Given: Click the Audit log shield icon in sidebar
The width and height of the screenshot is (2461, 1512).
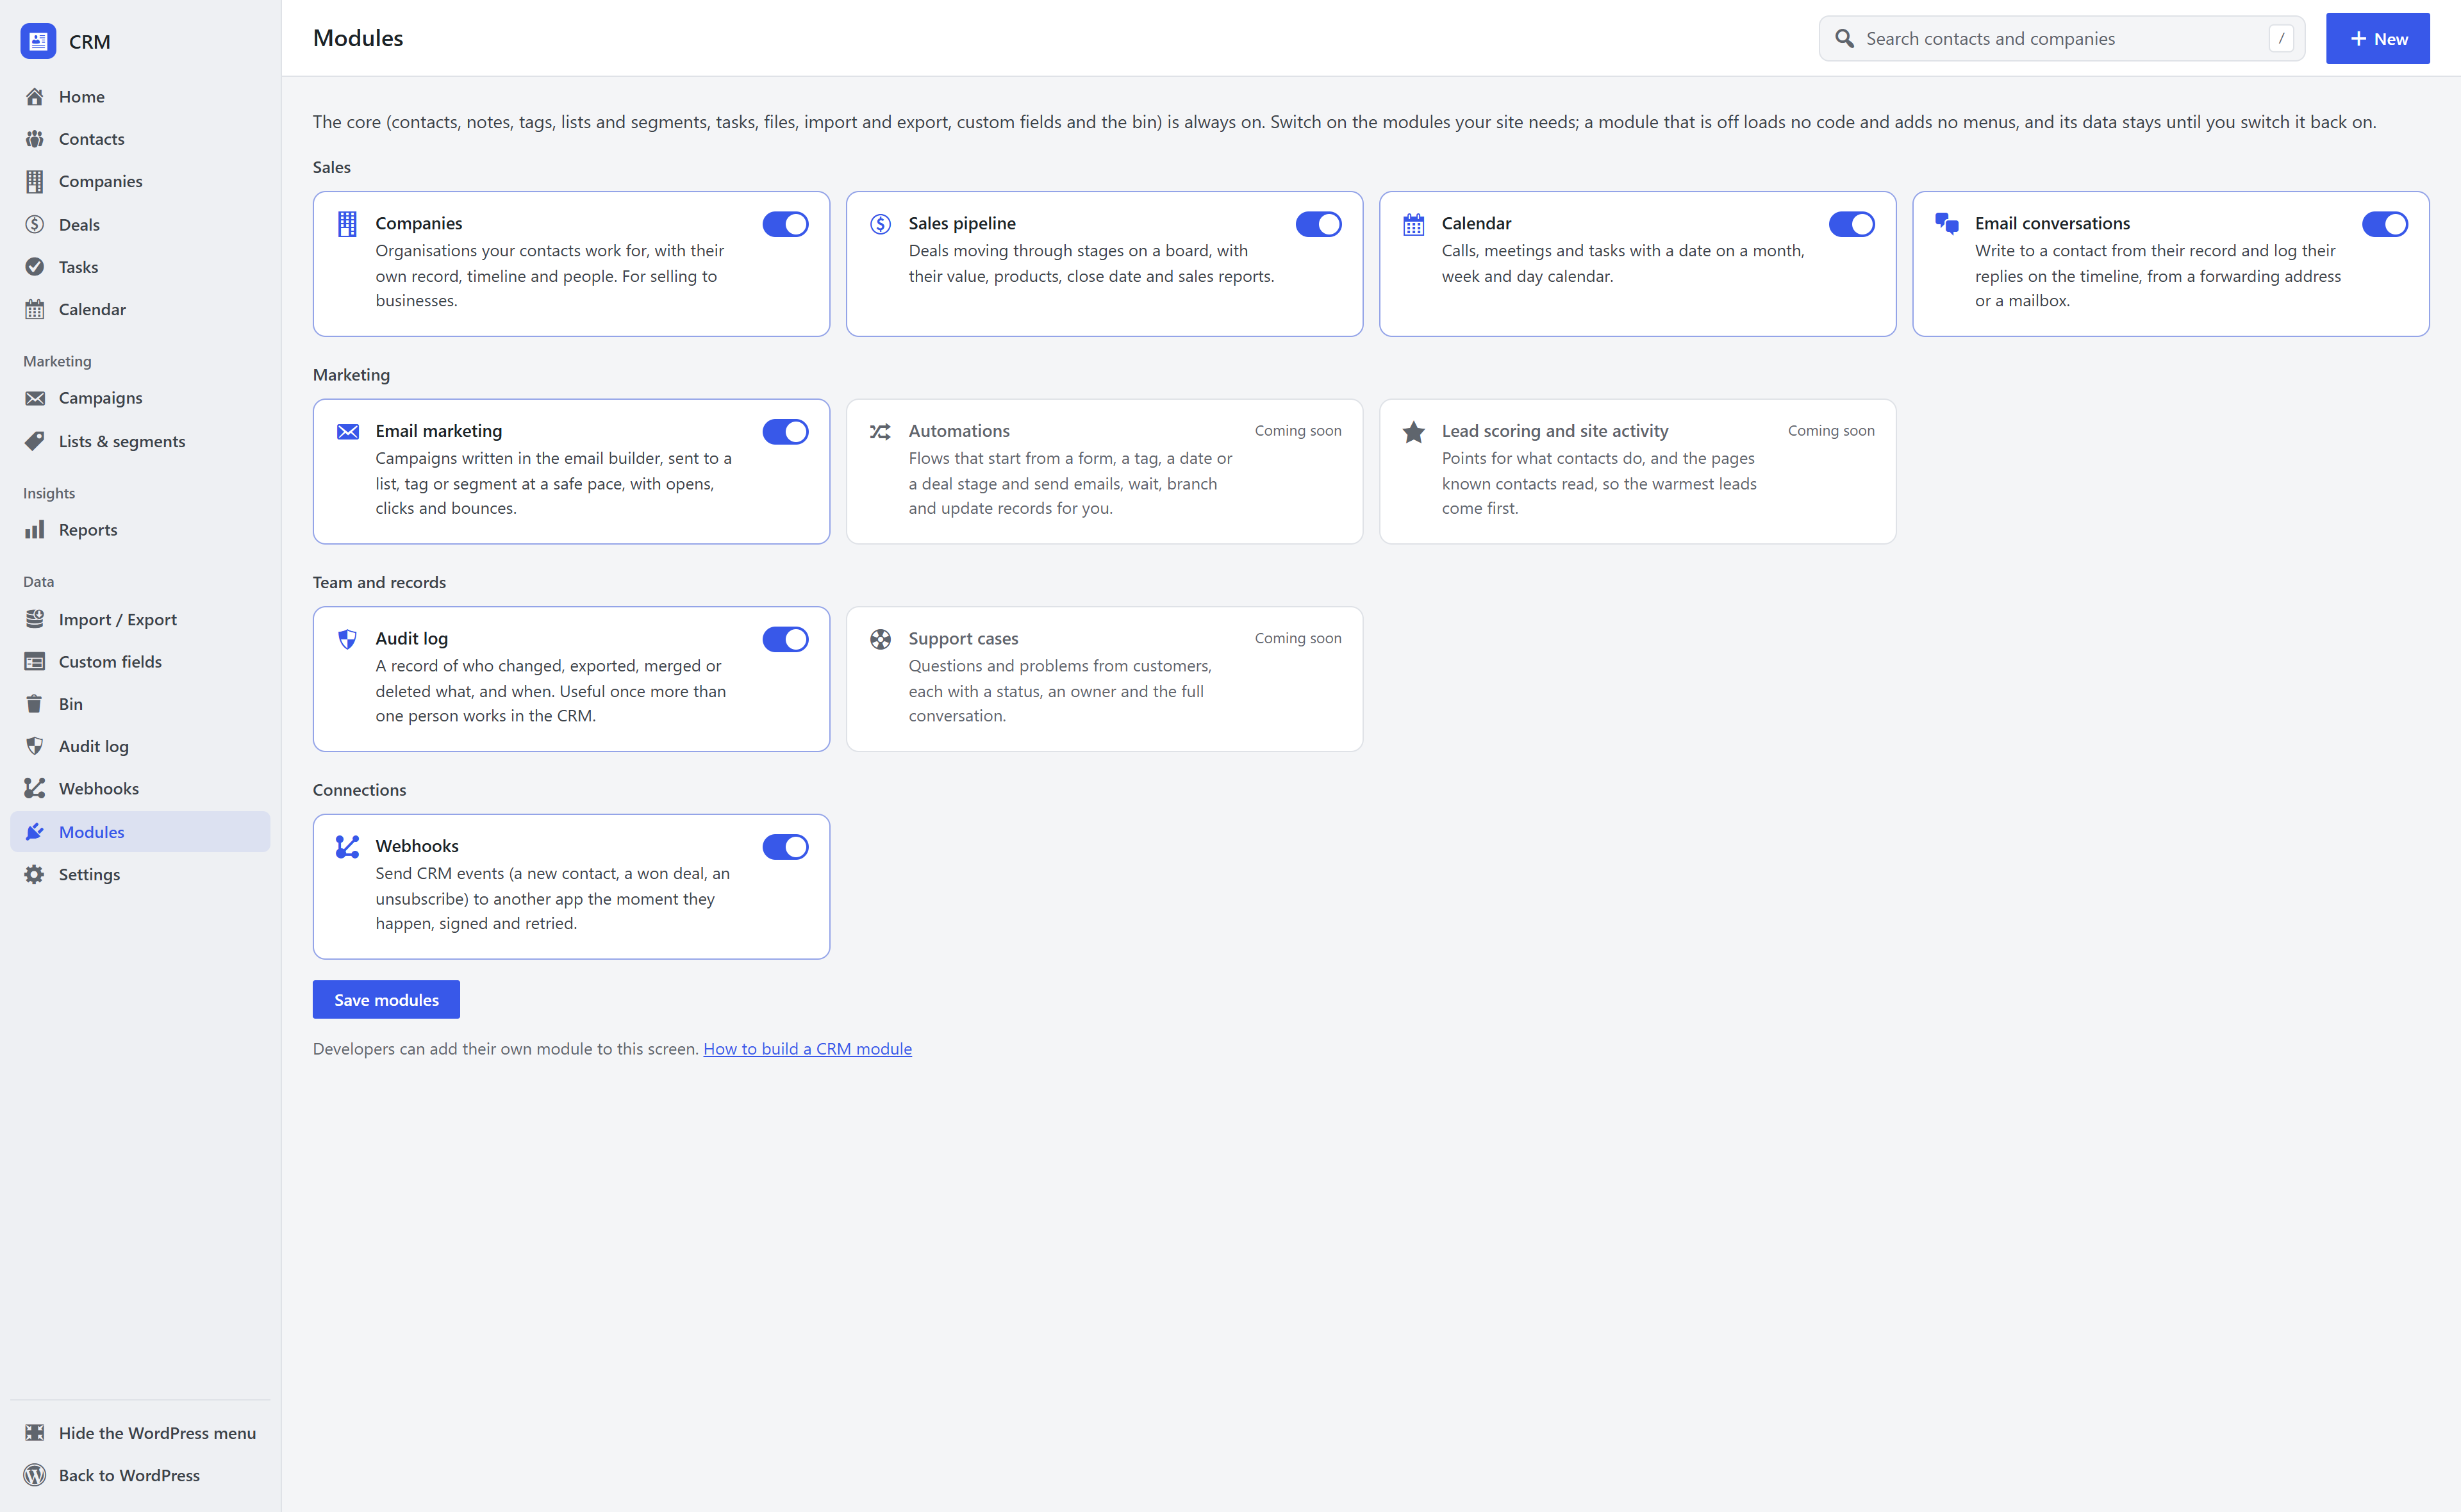Looking at the screenshot, I should tap(35, 746).
